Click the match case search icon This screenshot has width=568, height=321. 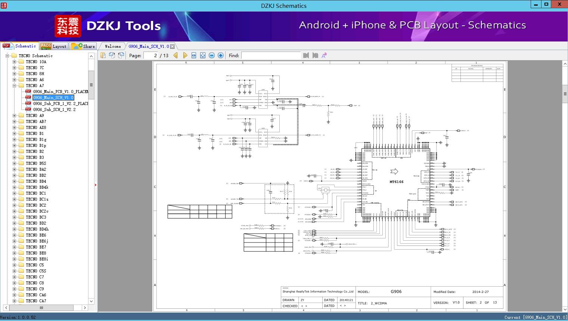click(324, 55)
